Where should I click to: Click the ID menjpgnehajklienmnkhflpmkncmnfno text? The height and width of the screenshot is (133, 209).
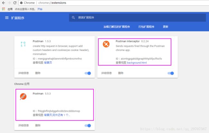(x=57, y=59)
